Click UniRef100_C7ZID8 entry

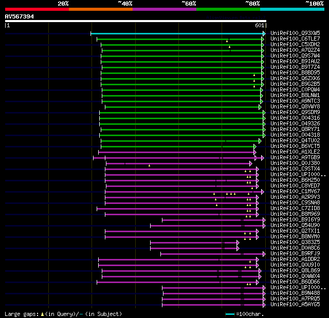click(x=295, y=209)
